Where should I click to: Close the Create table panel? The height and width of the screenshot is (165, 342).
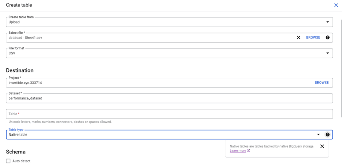tap(336, 5)
